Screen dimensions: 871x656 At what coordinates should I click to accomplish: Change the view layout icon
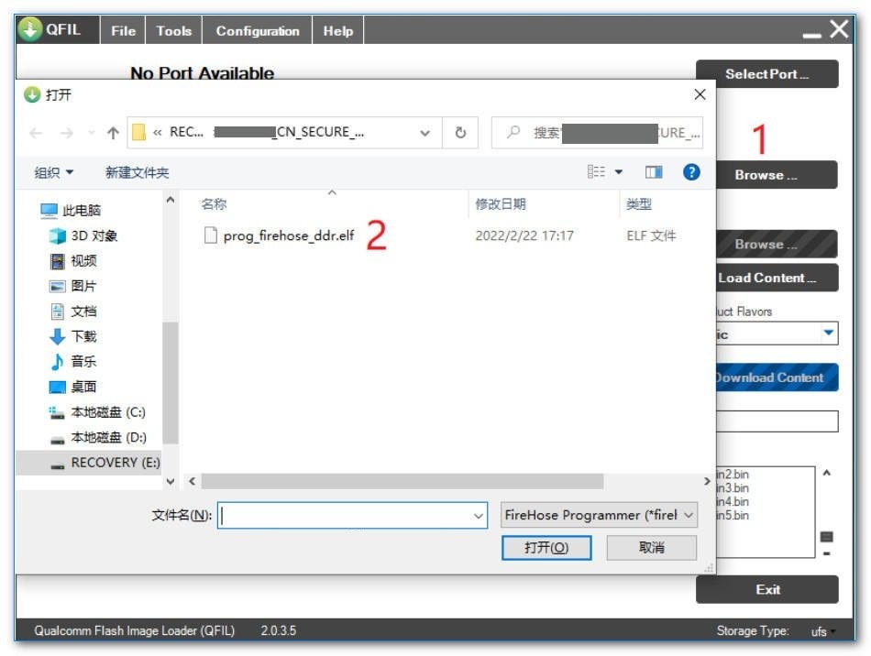tap(596, 172)
